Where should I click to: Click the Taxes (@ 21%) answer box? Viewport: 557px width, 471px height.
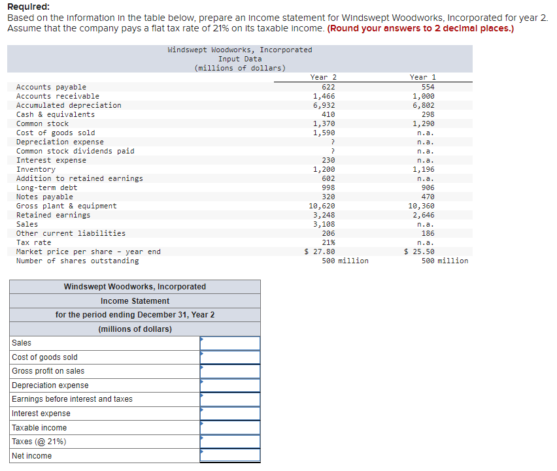tap(230, 442)
